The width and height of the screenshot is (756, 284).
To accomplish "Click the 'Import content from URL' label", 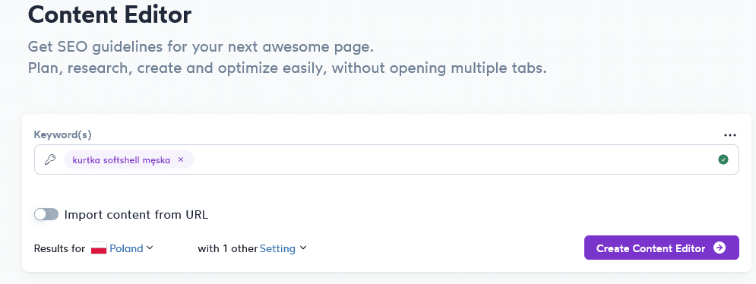I will [136, 215].
